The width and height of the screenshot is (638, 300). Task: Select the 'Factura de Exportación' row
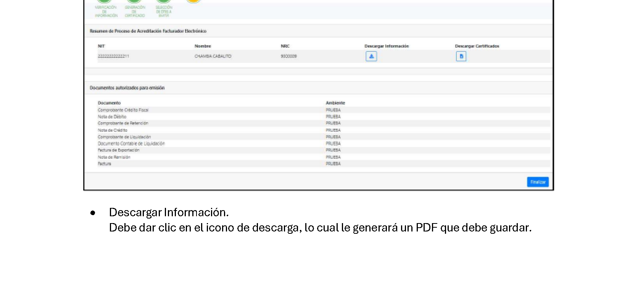point(324,150)
